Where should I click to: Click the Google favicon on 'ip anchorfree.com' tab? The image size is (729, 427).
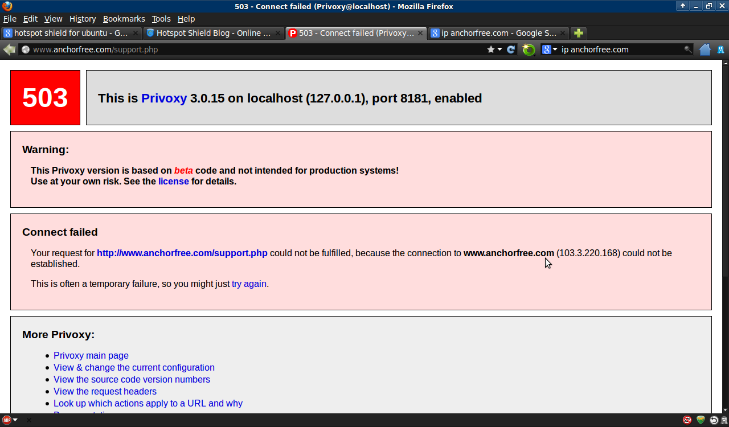[x=435, y=33]
